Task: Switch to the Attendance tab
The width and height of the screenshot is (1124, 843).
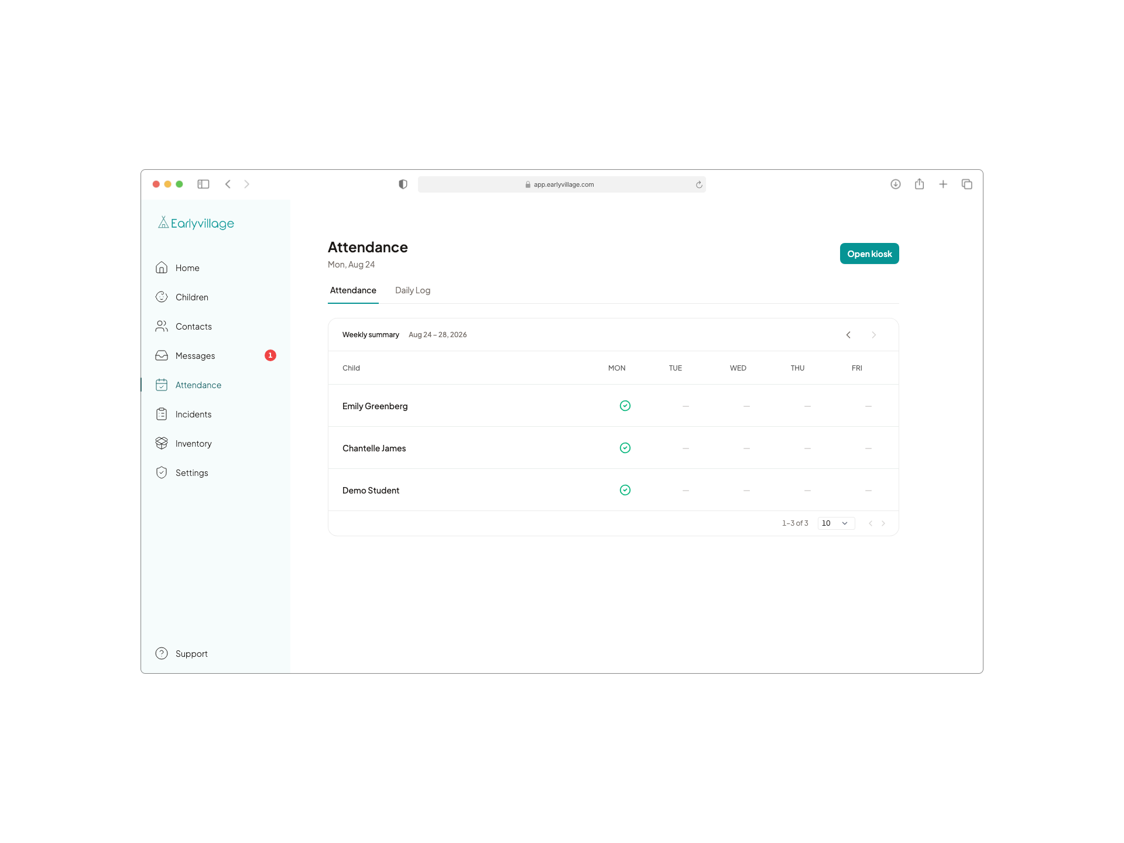Action: pos(353,290)
